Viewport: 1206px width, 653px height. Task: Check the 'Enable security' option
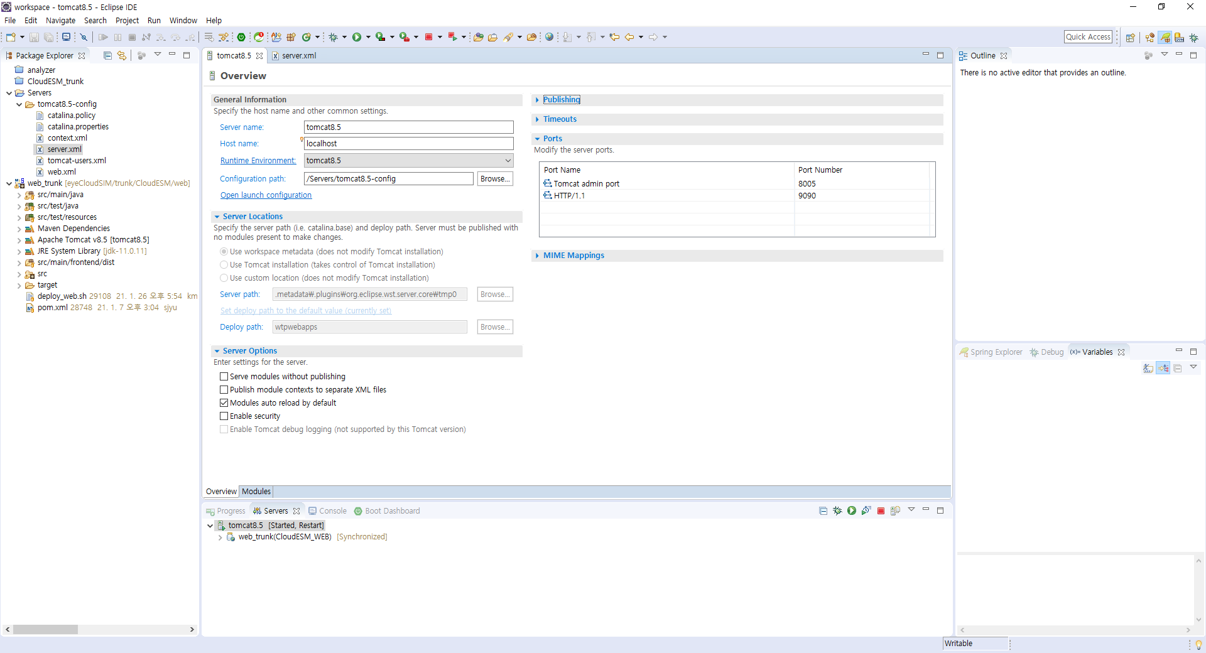(224, 416)
